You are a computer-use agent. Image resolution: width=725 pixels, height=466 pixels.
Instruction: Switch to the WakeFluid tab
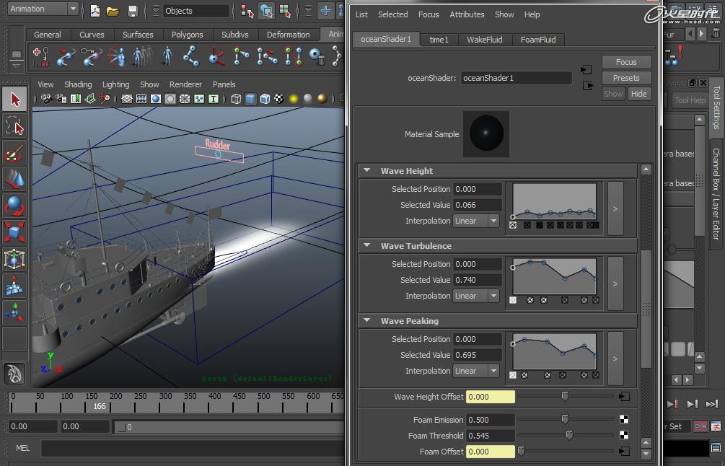pos(484,40)
